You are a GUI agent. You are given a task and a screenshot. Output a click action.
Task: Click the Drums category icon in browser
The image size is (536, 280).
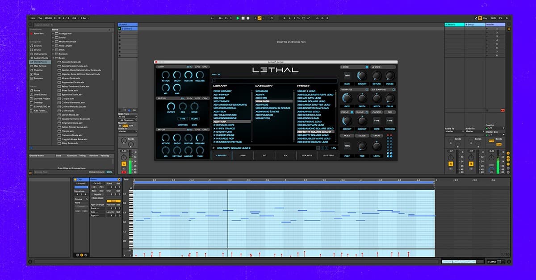point(31,50)
